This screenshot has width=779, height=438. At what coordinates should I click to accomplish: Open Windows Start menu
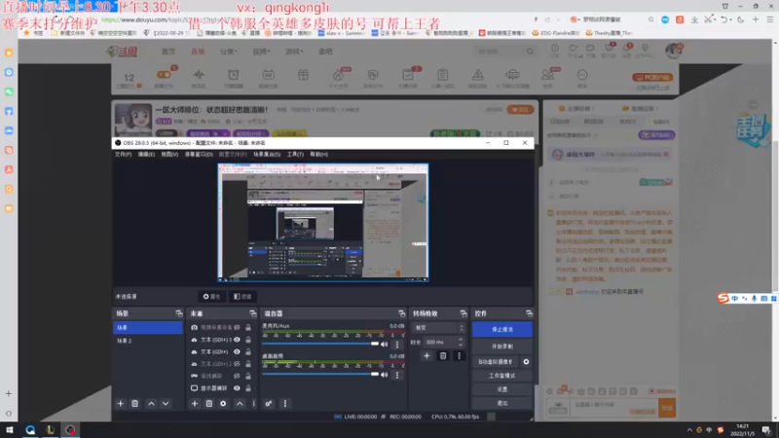(10, 430)
